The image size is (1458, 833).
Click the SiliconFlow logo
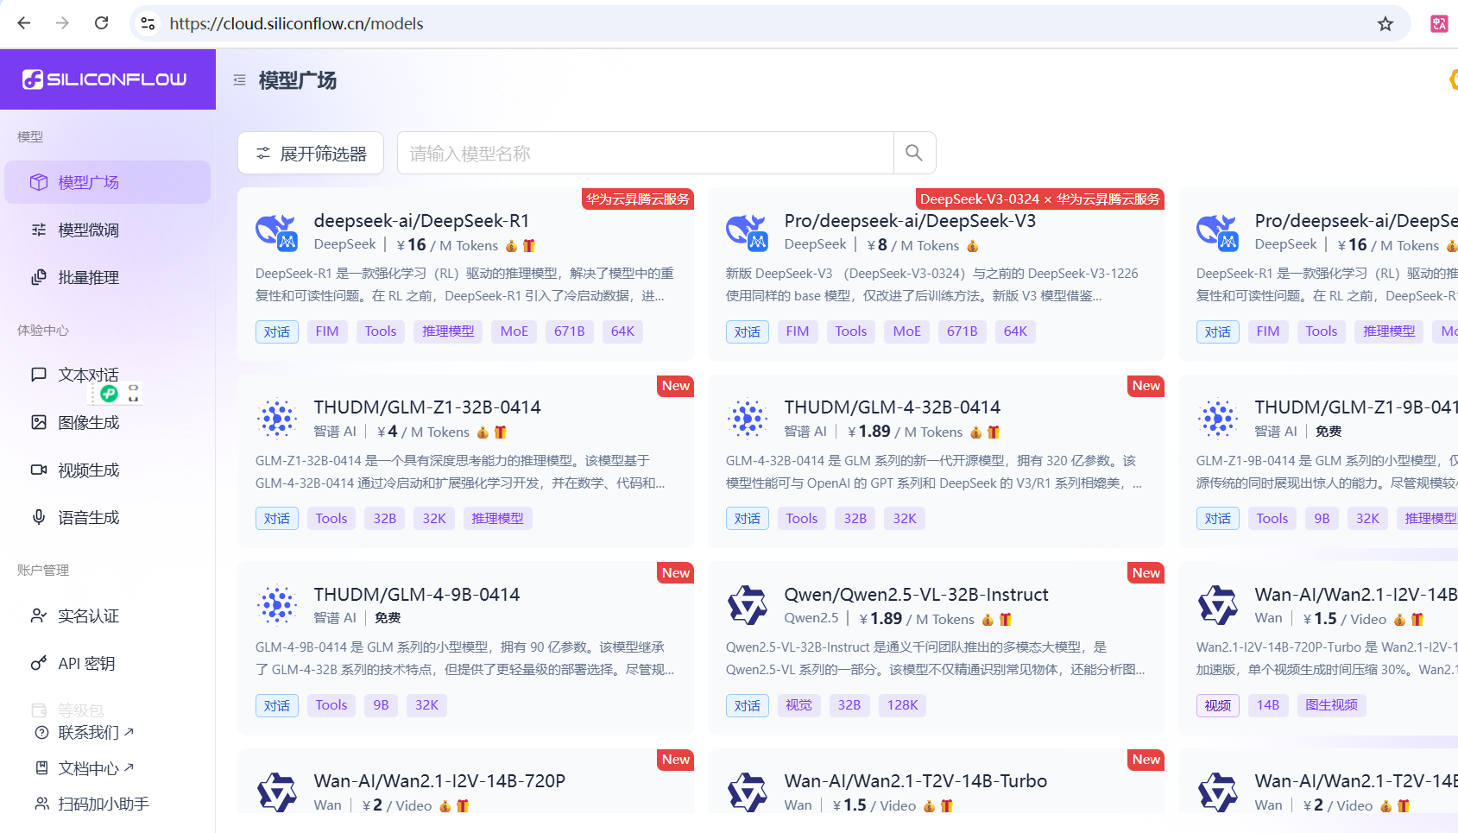104,79
